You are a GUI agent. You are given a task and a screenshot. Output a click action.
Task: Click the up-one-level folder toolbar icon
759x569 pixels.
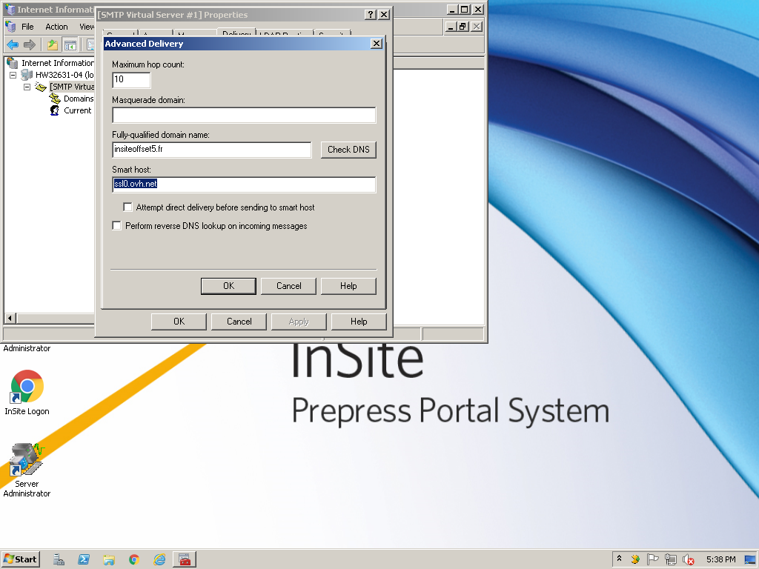(x=53, y=45)
